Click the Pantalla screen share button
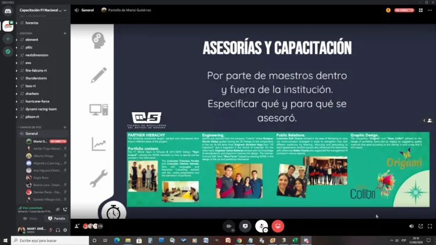The height and width of the screenshot is (245, 436). click(x=56, y=219)
